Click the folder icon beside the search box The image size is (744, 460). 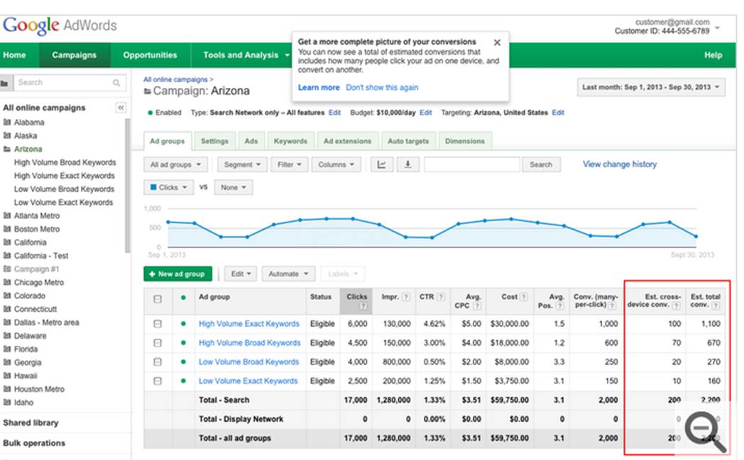tap(4, 83)
